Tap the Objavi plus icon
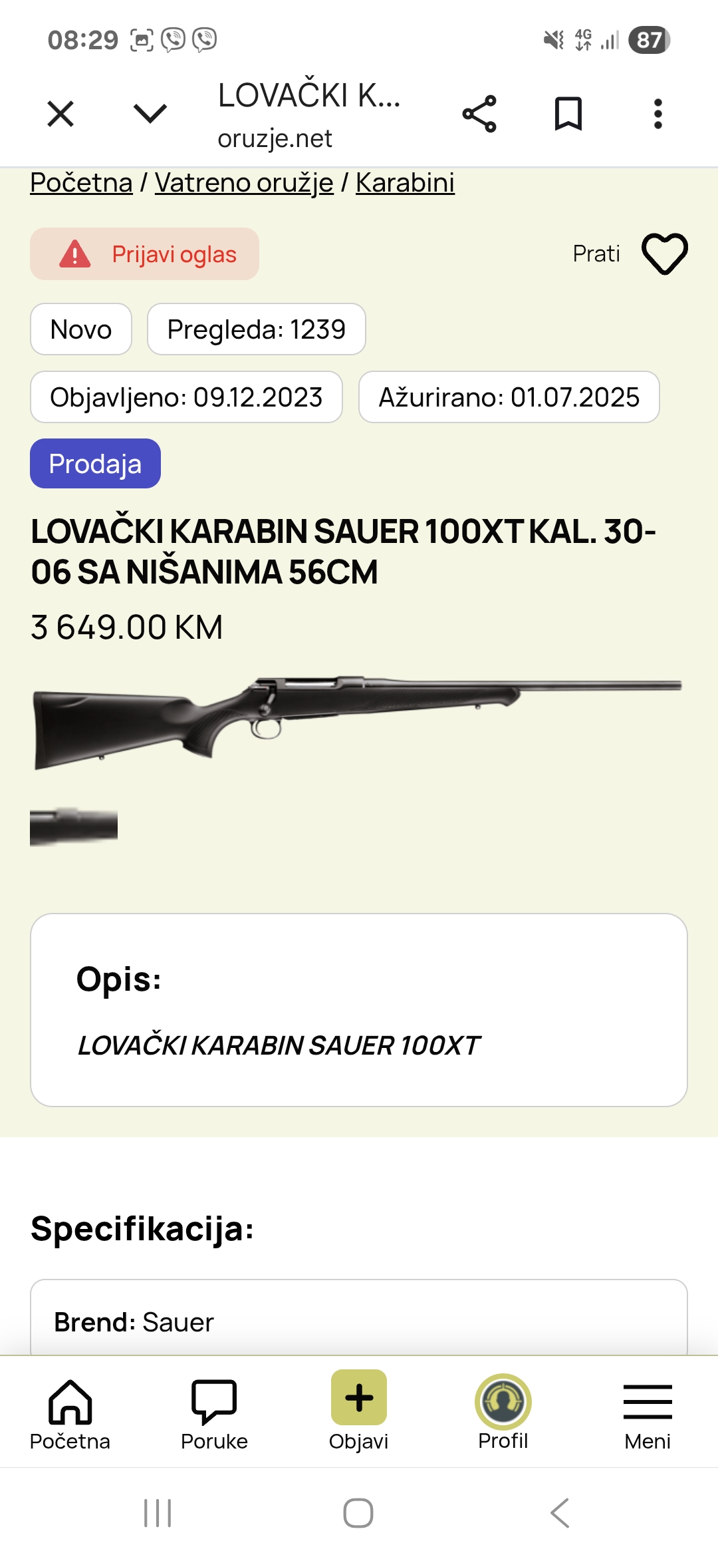718x1557 pixels. click(x=359, y=1398)
